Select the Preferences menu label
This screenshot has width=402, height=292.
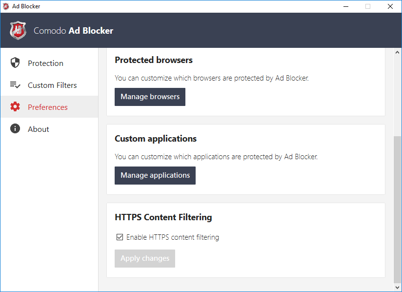click(x=48, y=107)
